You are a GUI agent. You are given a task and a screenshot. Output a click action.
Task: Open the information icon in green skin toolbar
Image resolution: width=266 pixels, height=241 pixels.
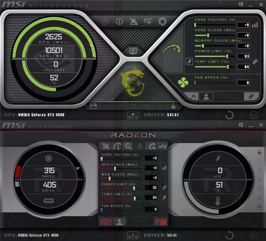[119, 22]
